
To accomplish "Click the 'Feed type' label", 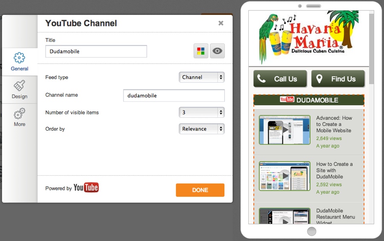I will pos(57,77).
